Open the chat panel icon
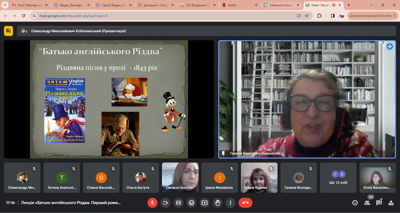400x213 pixels. pos(379,203)
